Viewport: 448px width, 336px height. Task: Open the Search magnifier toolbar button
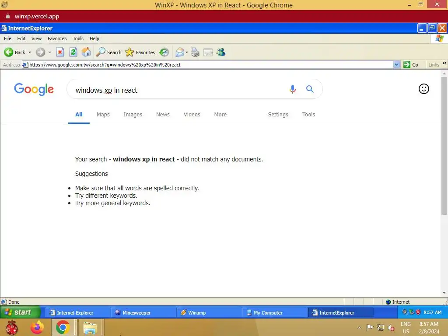(108, 52)
